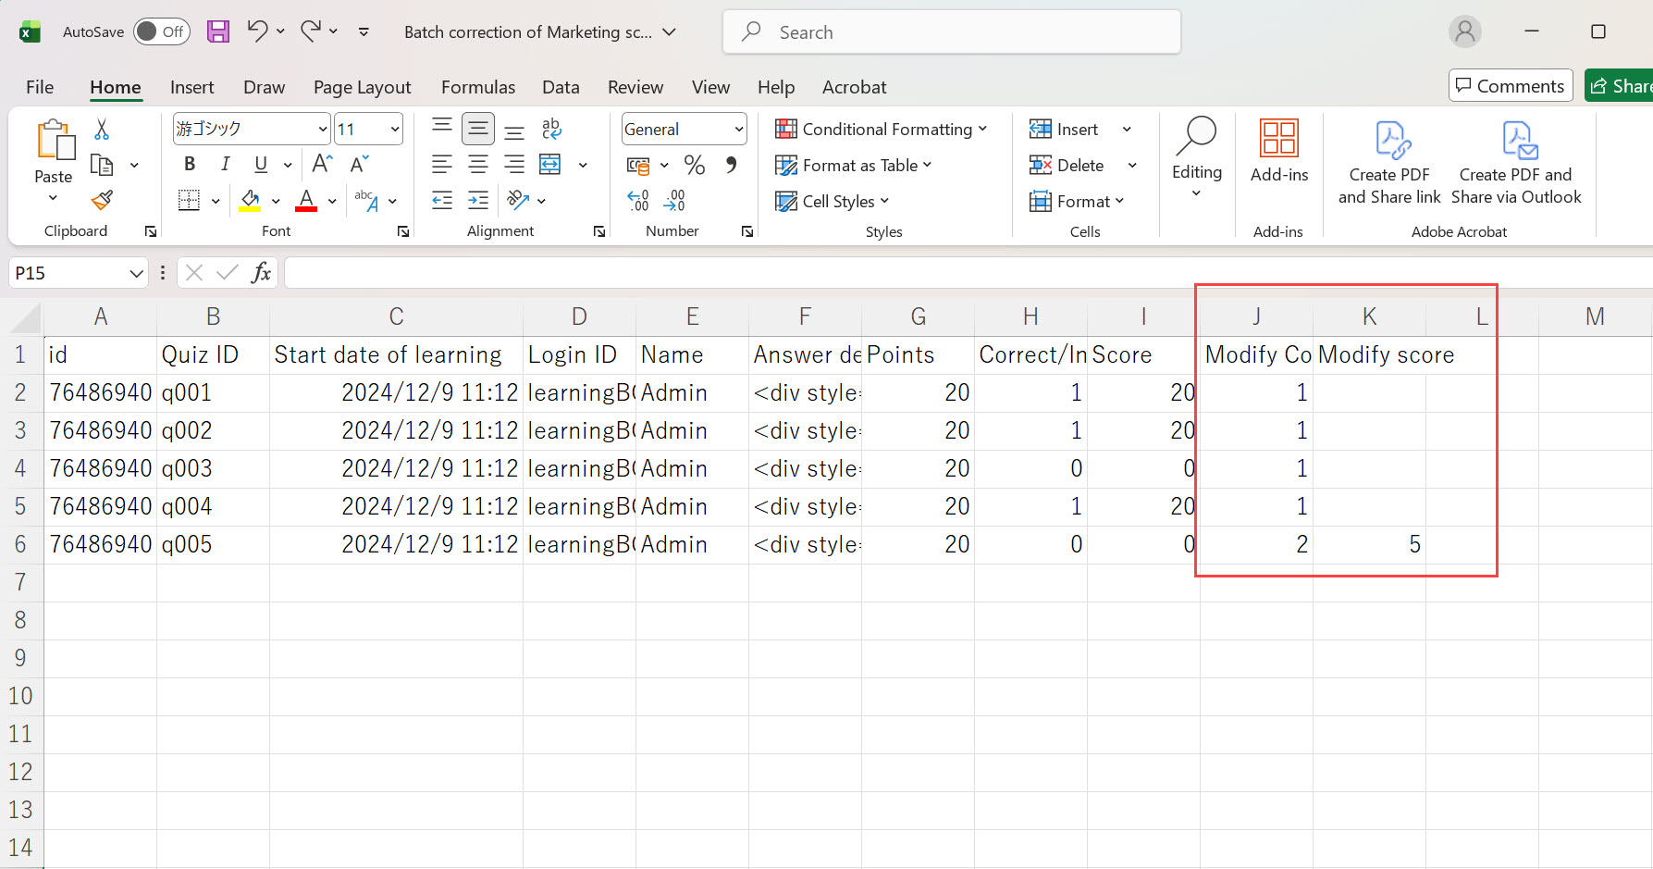
Task: Click the Create PDF and Share link icon
Action: point(1389,162)
